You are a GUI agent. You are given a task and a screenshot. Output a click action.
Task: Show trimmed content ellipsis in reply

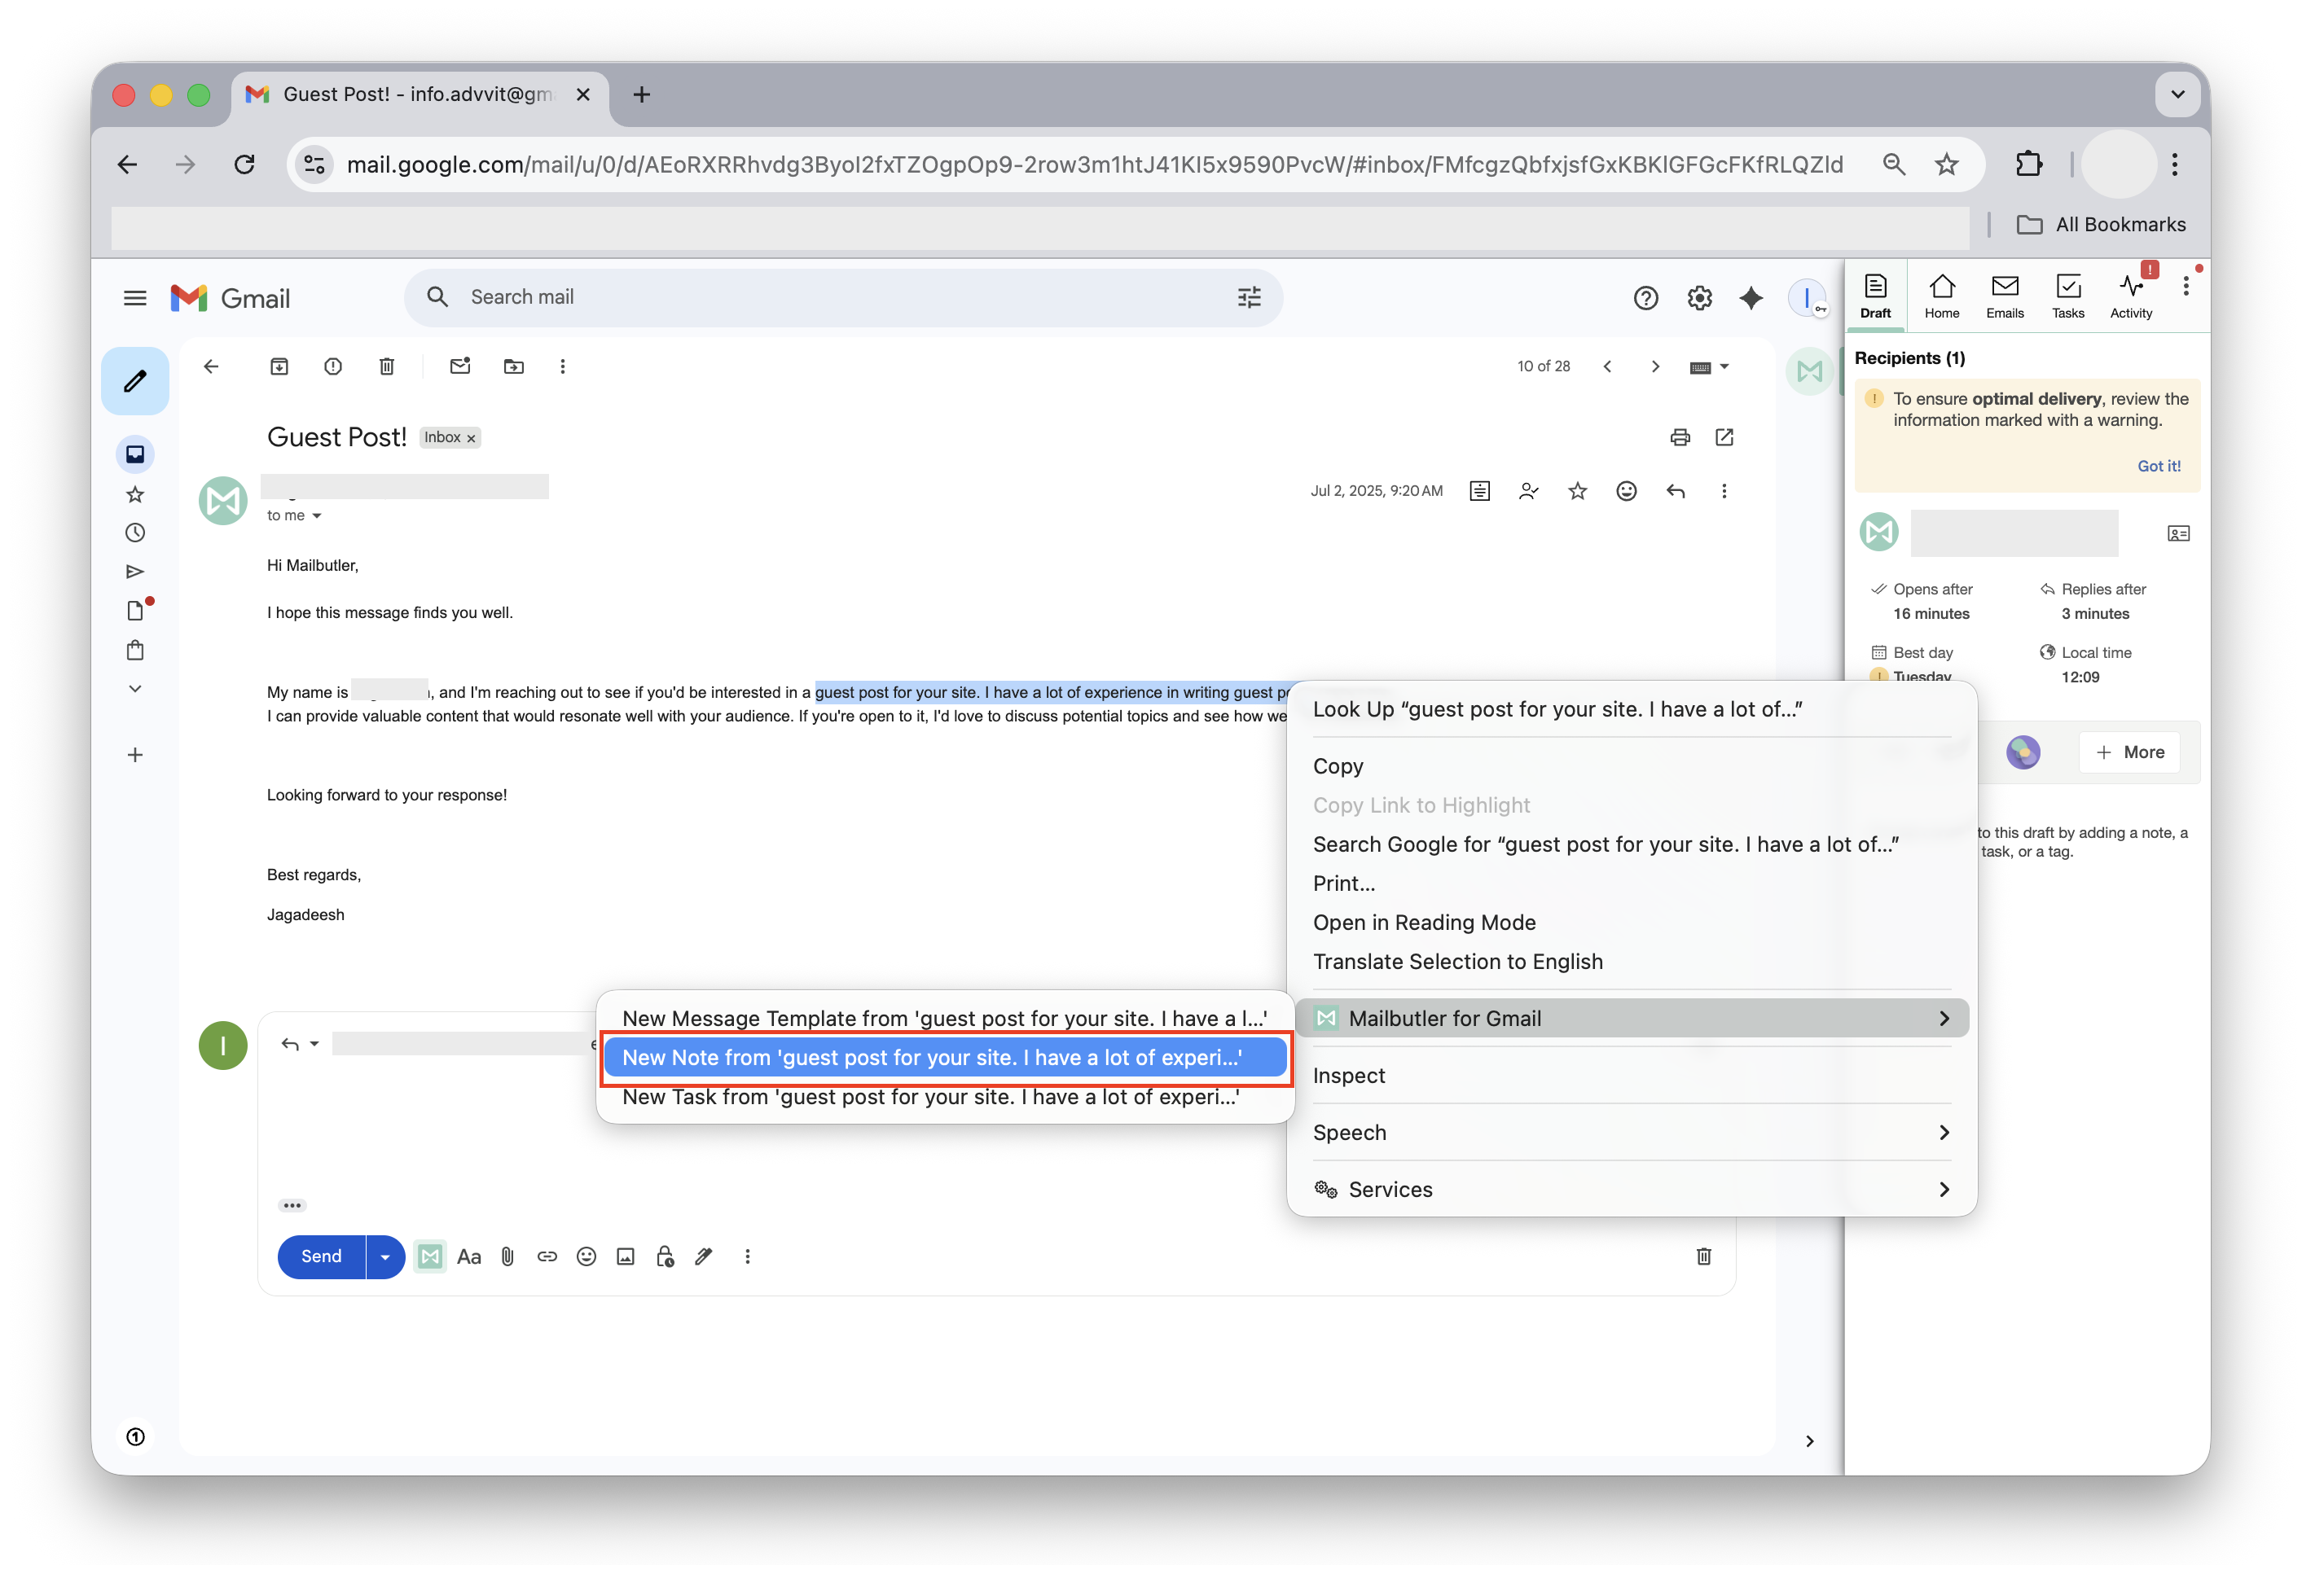tap(292, 1205)
